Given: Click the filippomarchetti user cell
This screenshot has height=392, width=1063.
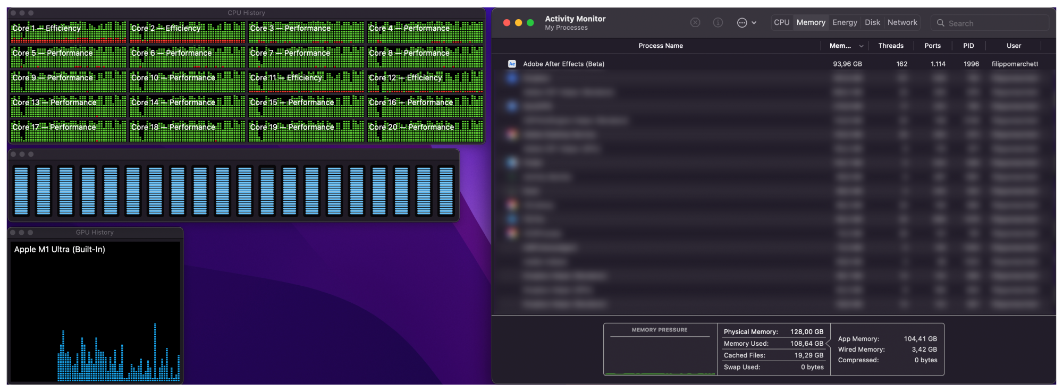Looking at the screenshot, I should pos(1015,64).
